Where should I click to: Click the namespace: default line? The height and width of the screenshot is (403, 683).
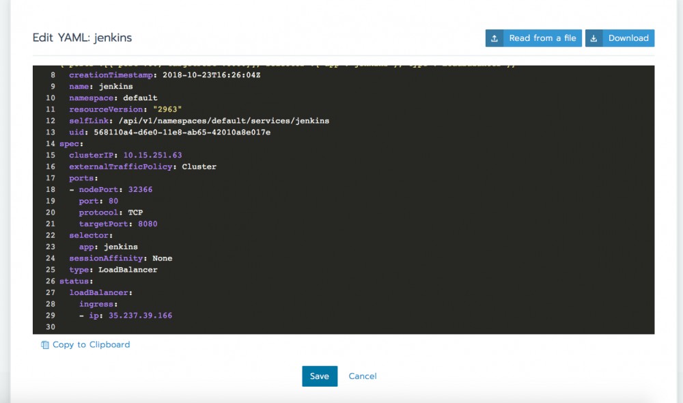pyautogui.click(x=113, y=98)
